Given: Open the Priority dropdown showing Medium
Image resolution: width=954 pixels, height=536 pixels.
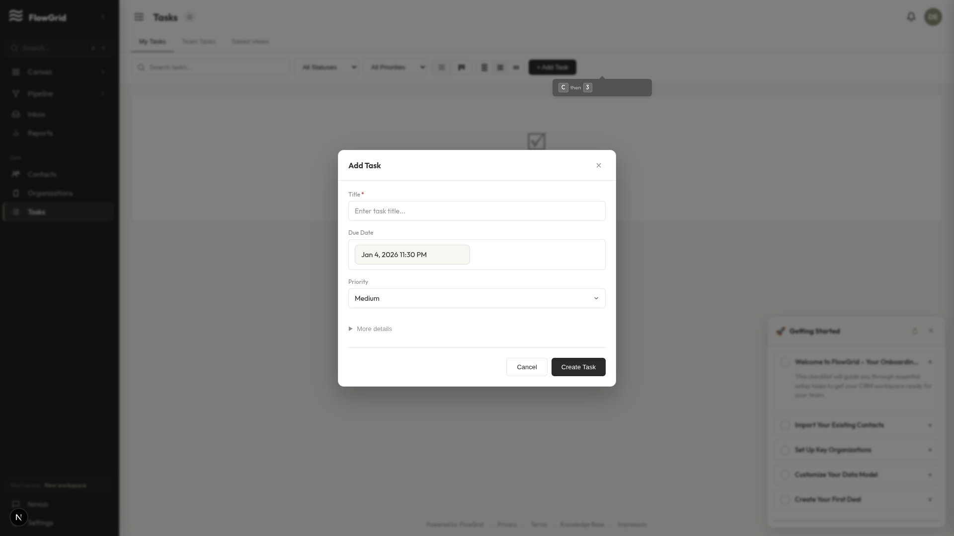Looking at the screenshot, I should pyautogui.click(x=477, y=298).
